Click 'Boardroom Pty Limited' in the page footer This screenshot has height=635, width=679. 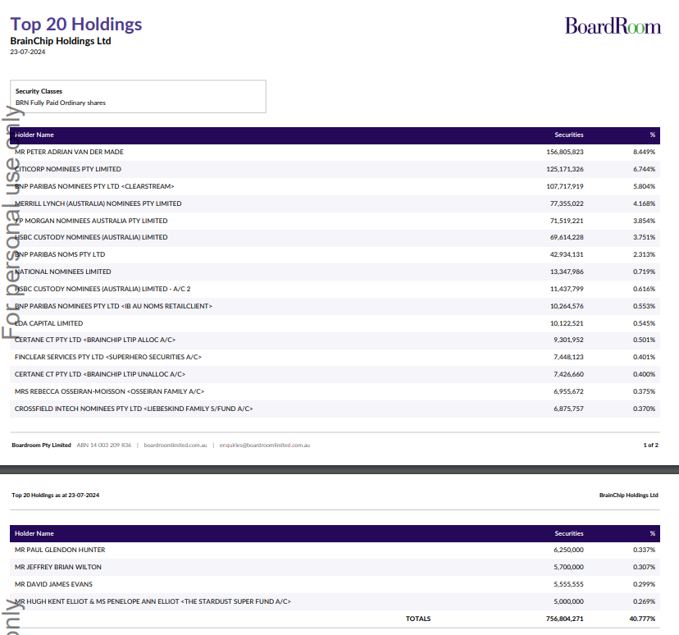click(41, 445)
